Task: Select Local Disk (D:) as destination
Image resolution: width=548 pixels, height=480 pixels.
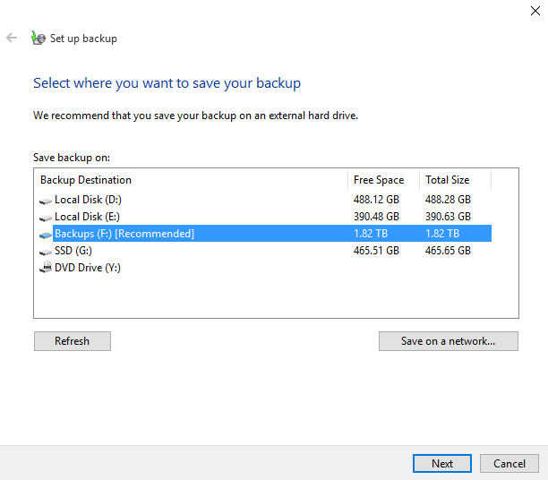Action: click(x=88, y=200)
